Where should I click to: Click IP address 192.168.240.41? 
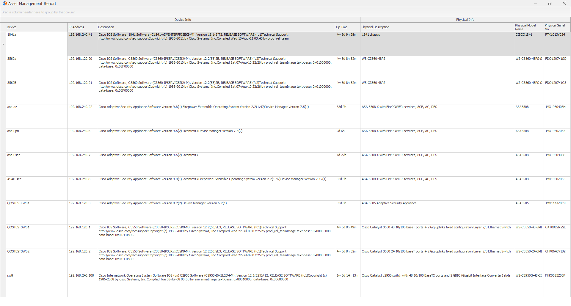pyautogui.click(x=82, y=44)
